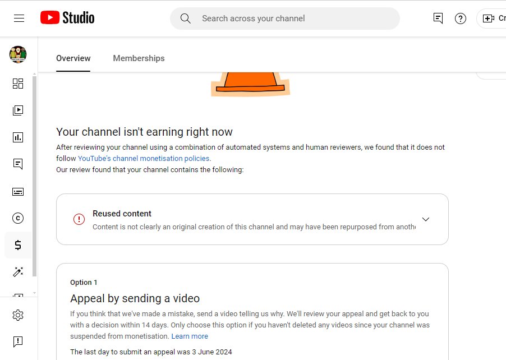Follow 'YouTube's channel monetisation policies' link
506x360 pixels.
[x=144, y=158]
